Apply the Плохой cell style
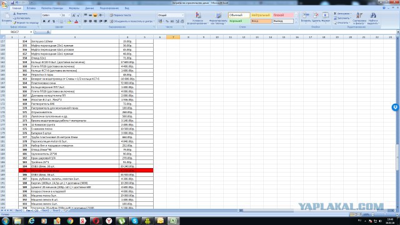Screen dimensions: 400x225 pyautogui.click(x=282, y=15)
